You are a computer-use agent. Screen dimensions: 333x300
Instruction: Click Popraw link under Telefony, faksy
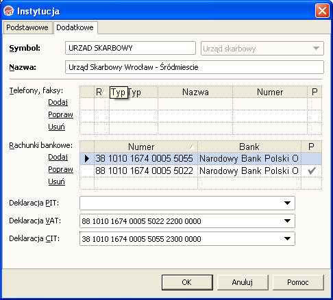tap(60, 114)
